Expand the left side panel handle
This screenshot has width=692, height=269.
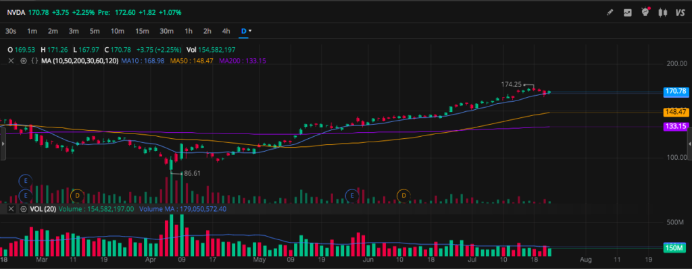pyautogui.click(x=3, y=144)
